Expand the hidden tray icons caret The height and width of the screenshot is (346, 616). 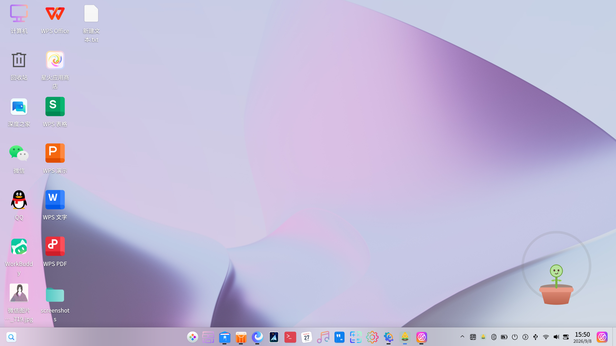[x=462, y=337]
